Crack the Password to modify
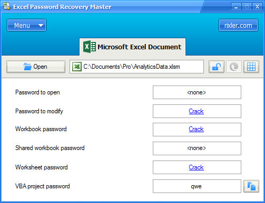 coord(196,111)
